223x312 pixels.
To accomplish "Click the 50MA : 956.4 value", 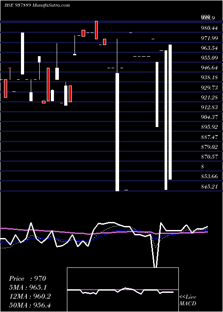I will point(30,305).
